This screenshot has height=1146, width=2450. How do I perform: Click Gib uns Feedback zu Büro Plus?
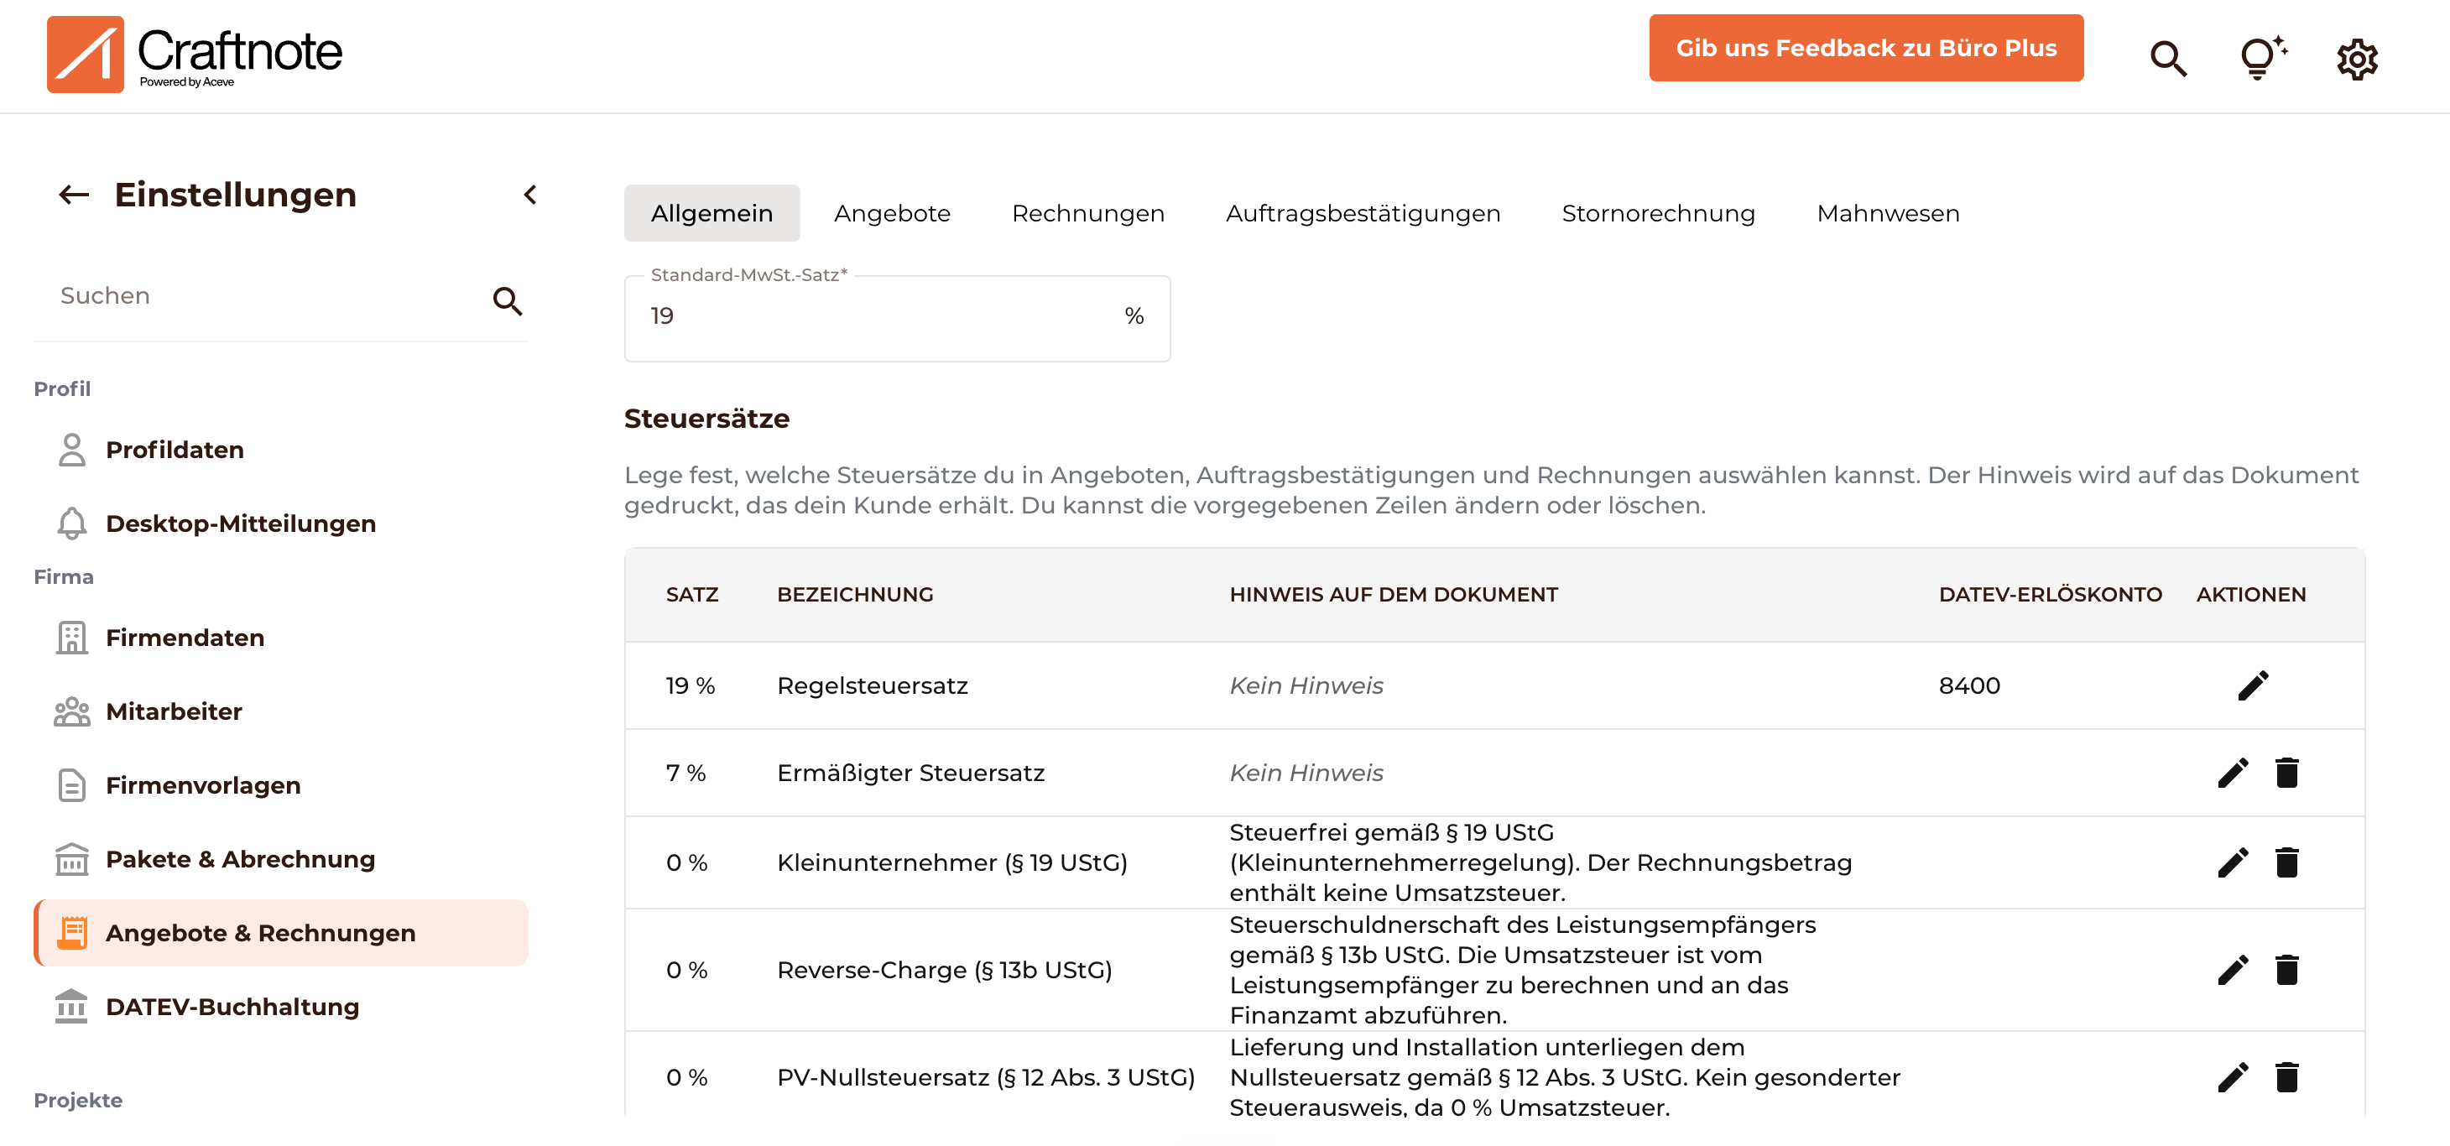tap(1865, 48)
